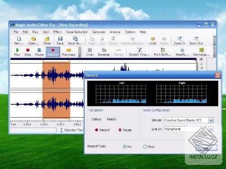Open the Options menu
The image size is (226, 169).
pyautogui.click(x=130, y=32)
